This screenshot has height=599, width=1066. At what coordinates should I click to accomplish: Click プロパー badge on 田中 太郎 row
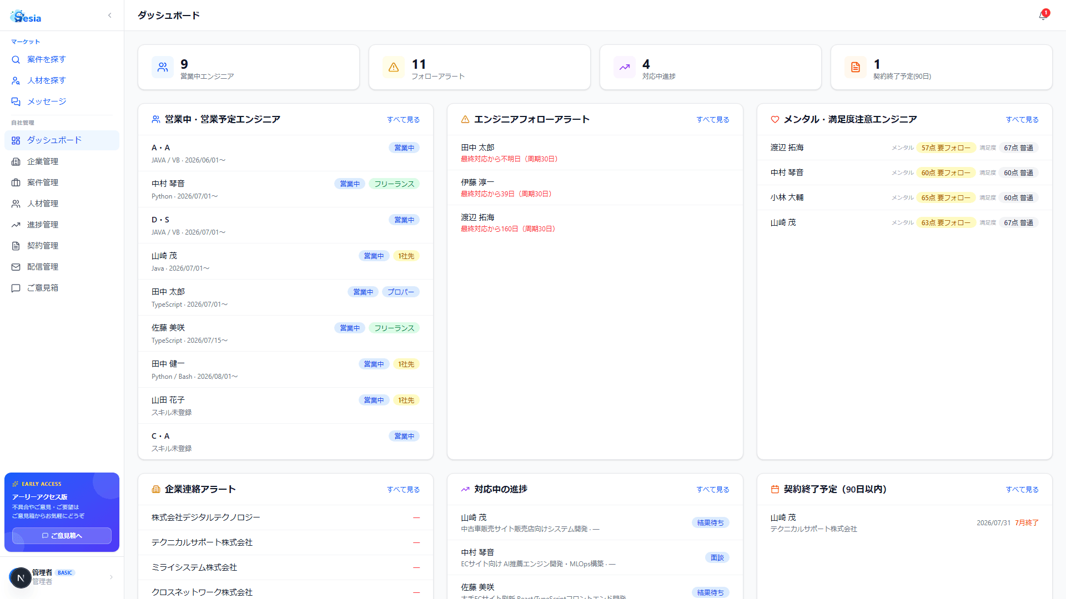pos(401,292)
